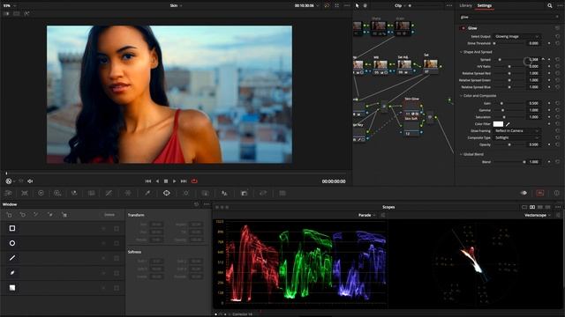The height and width of the screenshot is (317, 565).
Task: Open the Vectorscope scope type dropdown
Action: [538, 215]
